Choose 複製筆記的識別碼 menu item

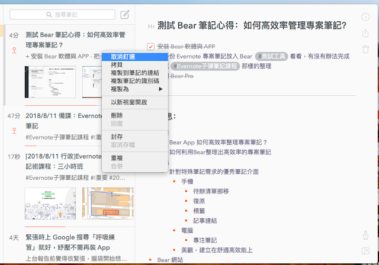coord(135,81)
